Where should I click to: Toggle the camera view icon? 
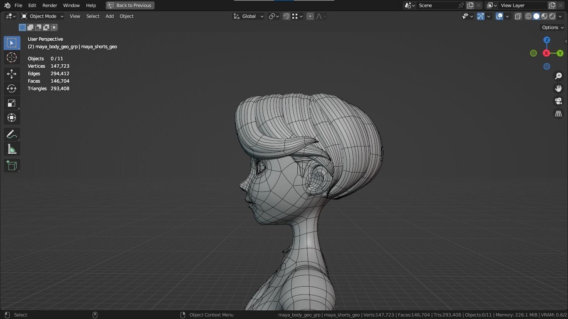click(558, 101)
